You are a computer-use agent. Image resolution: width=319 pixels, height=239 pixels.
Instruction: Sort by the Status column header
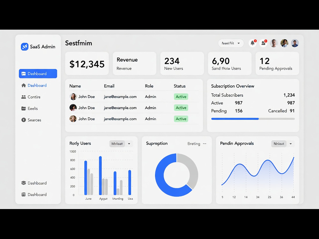click(x=180, y=86)
